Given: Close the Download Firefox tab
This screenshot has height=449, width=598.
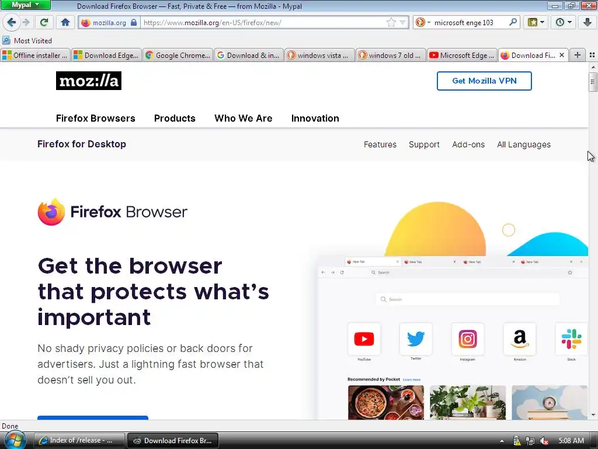Looking at the screenshot, I should (x=561, y=56).
